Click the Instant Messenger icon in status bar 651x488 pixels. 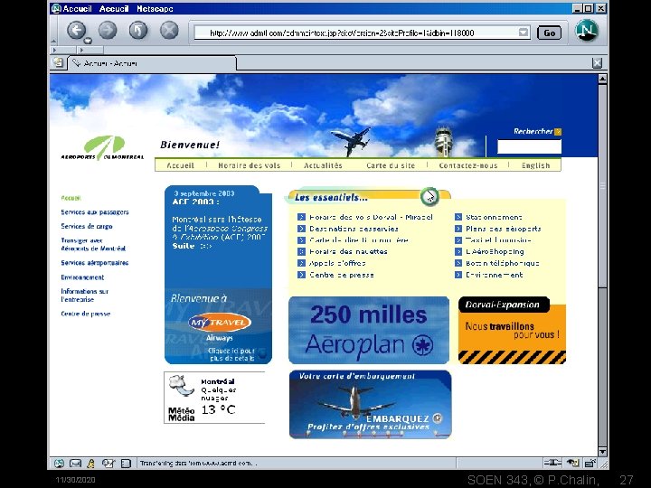pos(91,463)
